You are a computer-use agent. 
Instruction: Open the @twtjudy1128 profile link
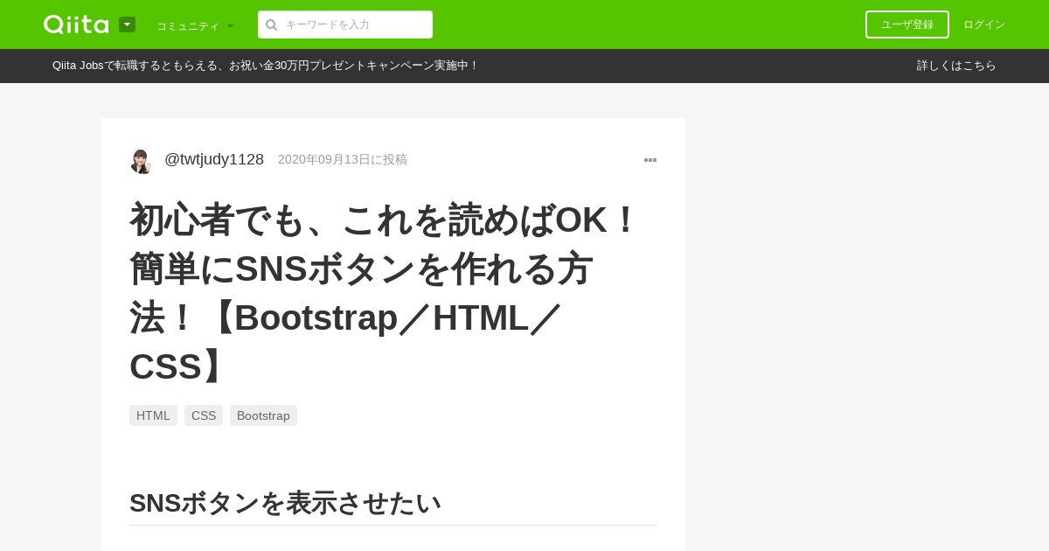pos(214,159)
